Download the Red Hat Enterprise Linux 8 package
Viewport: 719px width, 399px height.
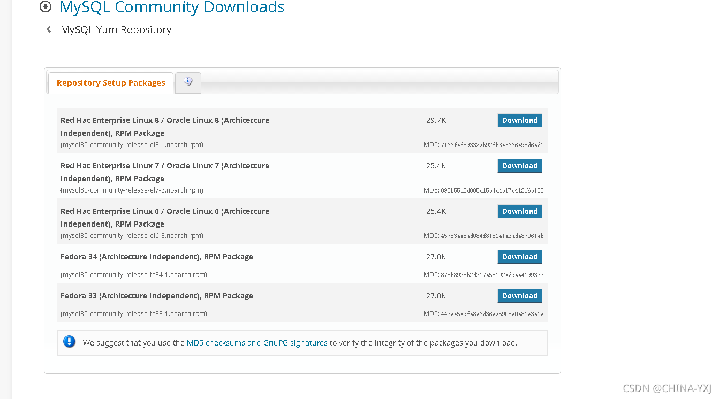click(x=519, y=120)
